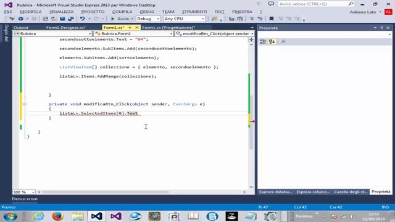Open the Elenco errori panel
The height and width of the screenshot is (222, 395).
tap(25, 199)
